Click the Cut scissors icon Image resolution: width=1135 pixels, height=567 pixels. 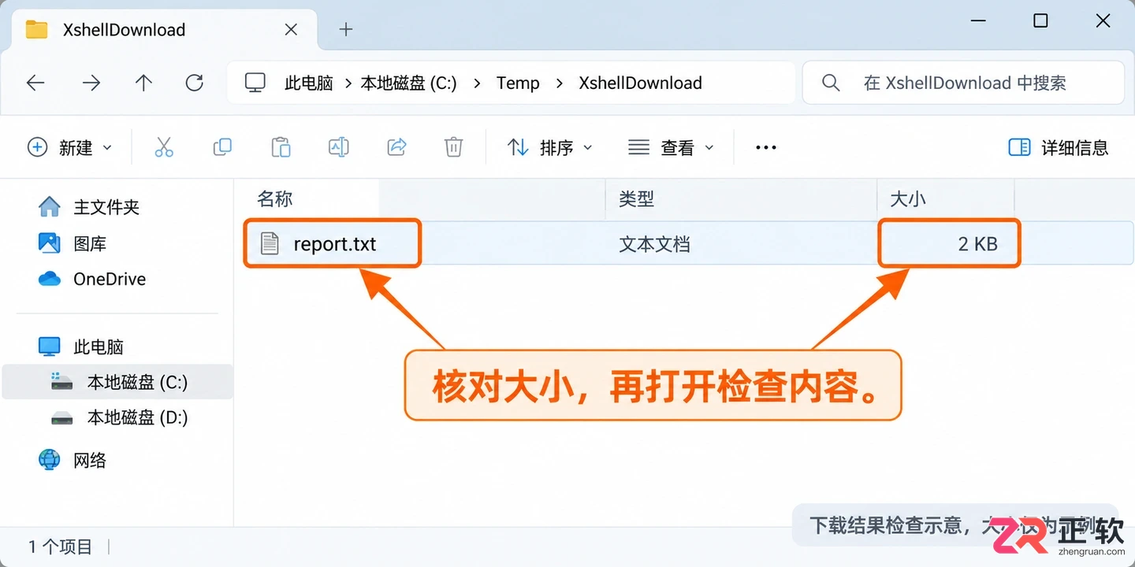164,147
